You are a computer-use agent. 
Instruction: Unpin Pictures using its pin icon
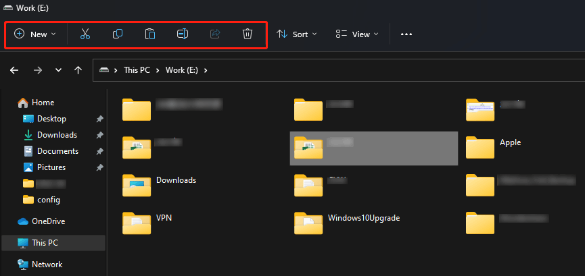click(x=99, y=167)
